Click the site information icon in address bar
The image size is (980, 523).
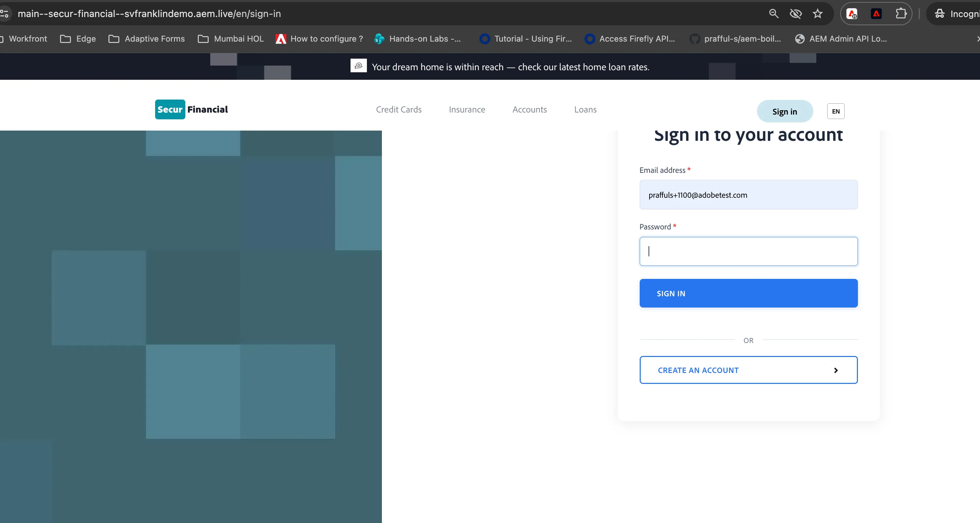pyautogui.click(x=4, y=14)
